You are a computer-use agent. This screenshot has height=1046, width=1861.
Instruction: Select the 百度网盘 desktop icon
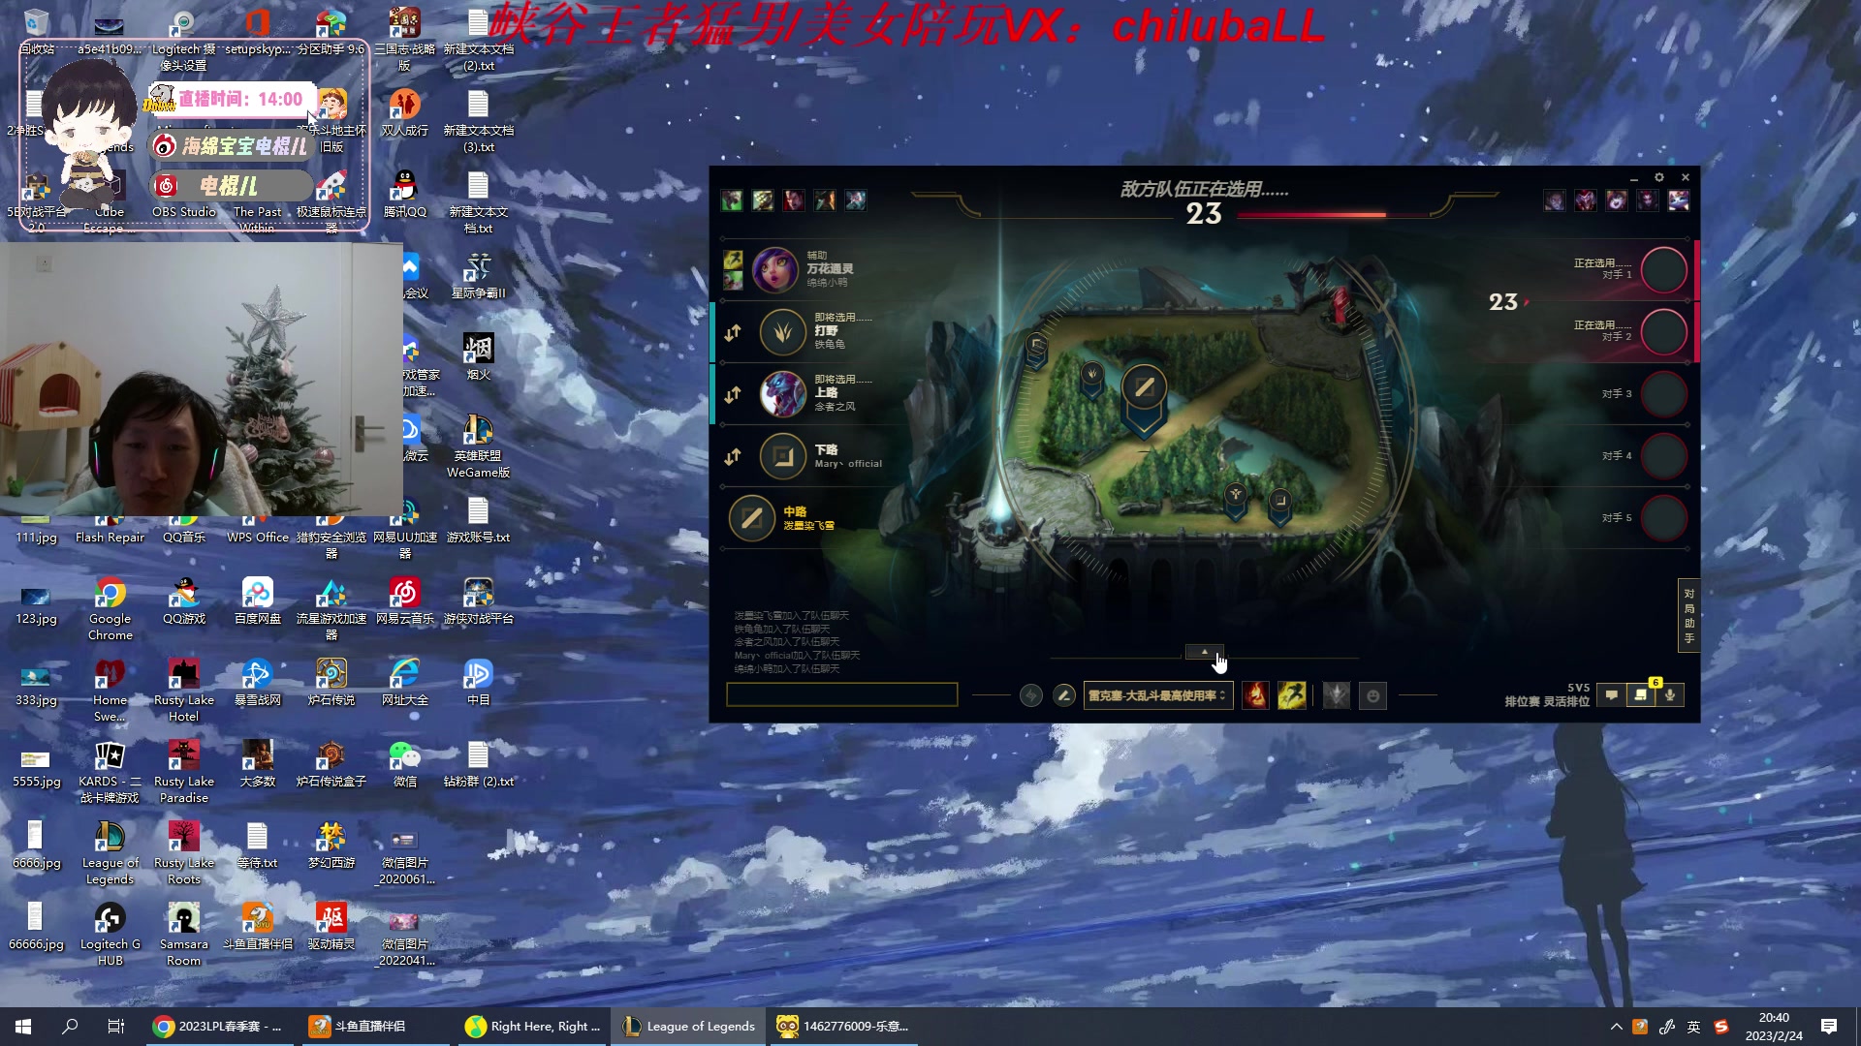[x=258, y=601]
